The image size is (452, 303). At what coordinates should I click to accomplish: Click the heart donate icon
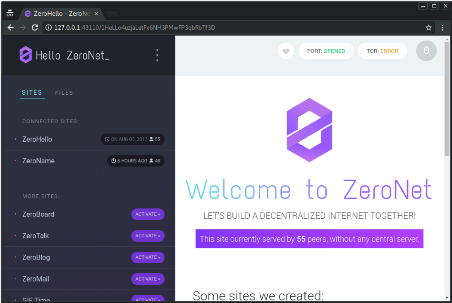click(x=286, y=51)
